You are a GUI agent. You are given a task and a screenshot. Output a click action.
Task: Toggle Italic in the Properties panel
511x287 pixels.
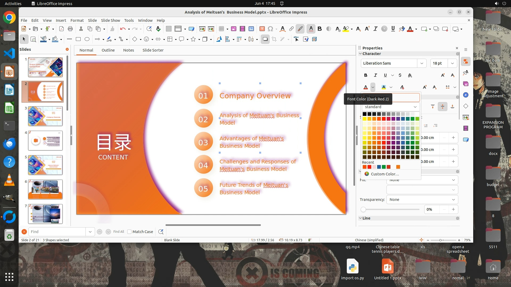[x=375, y=75]
